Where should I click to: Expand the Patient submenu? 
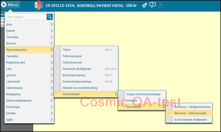29,31
